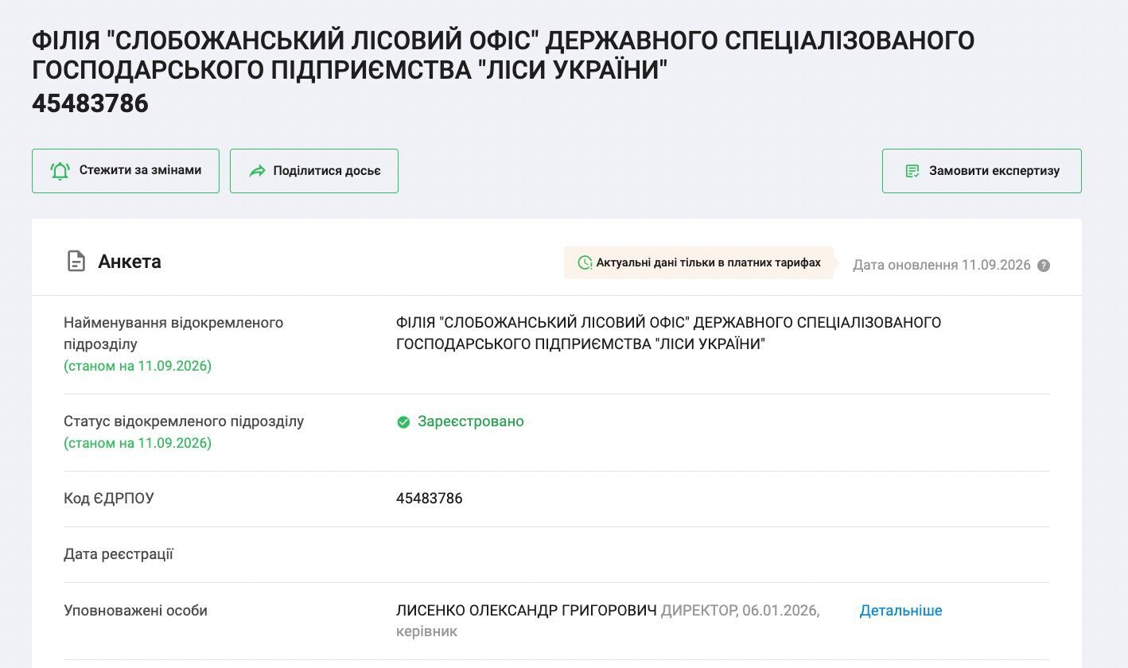Select (станом на 11.09.2026) under the status label
Viewport: 1128px width, 668px height.
(138, 443)
